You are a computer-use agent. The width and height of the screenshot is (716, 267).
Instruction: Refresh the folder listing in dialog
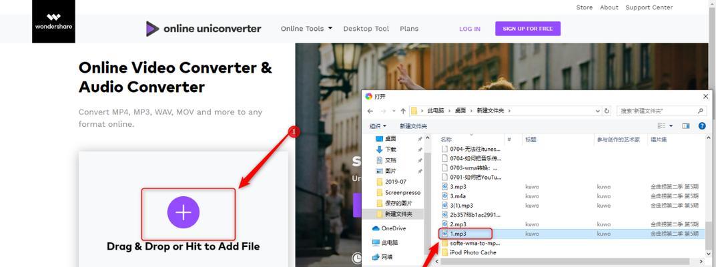[607, 111]
